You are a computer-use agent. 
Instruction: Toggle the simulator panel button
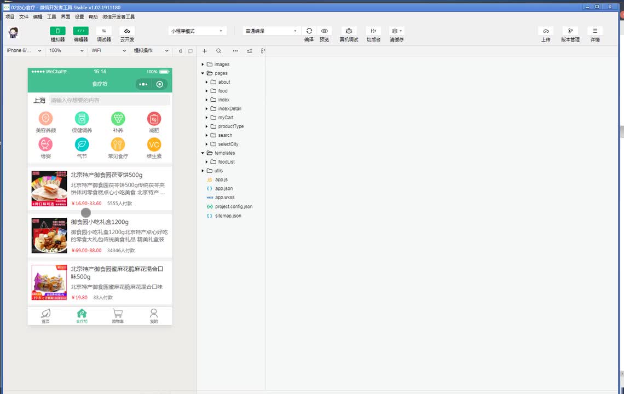(57, 31)
